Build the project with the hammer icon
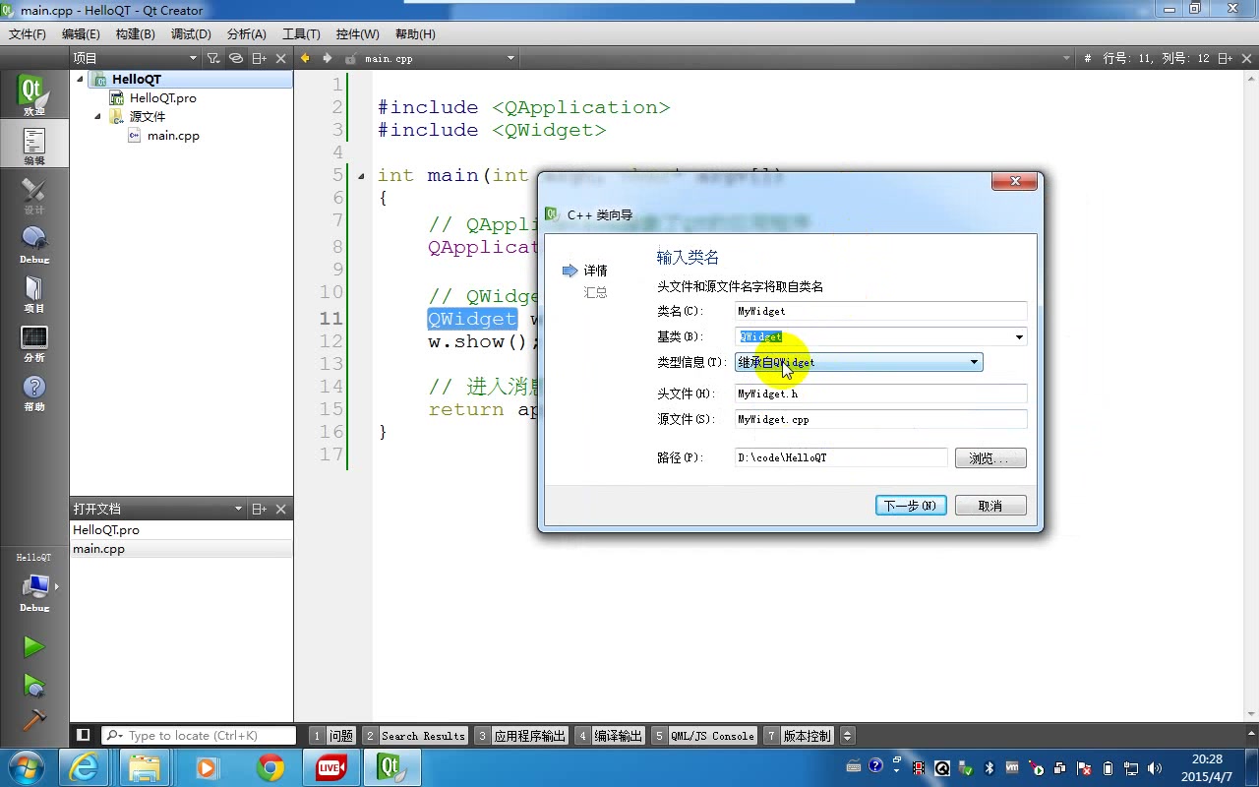The width and height of the screenshot is (1259, 787). (33, 719)
